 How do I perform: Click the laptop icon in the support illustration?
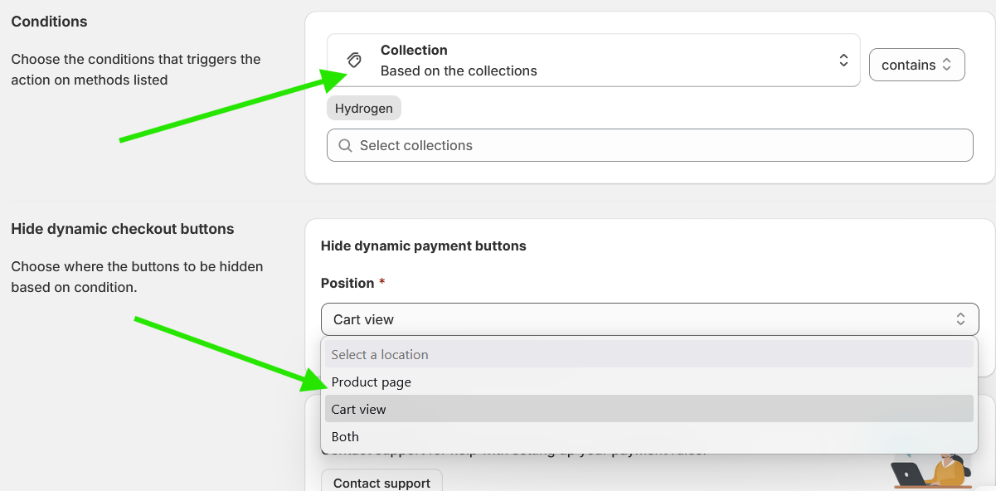pos(907,474)
